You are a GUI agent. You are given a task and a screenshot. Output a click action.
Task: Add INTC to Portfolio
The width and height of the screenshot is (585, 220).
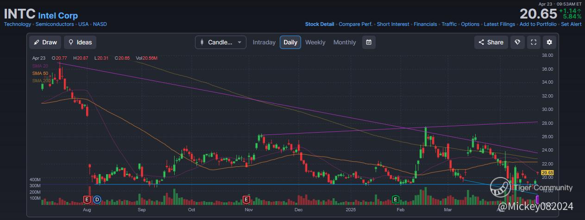coord(538,24)
